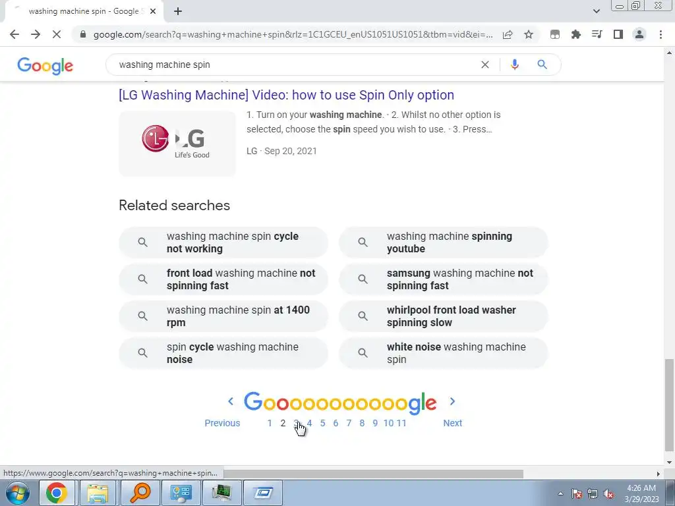Go to results page 4
The image size is (675, 506).
pyautogui.click(x=309, y=423)
